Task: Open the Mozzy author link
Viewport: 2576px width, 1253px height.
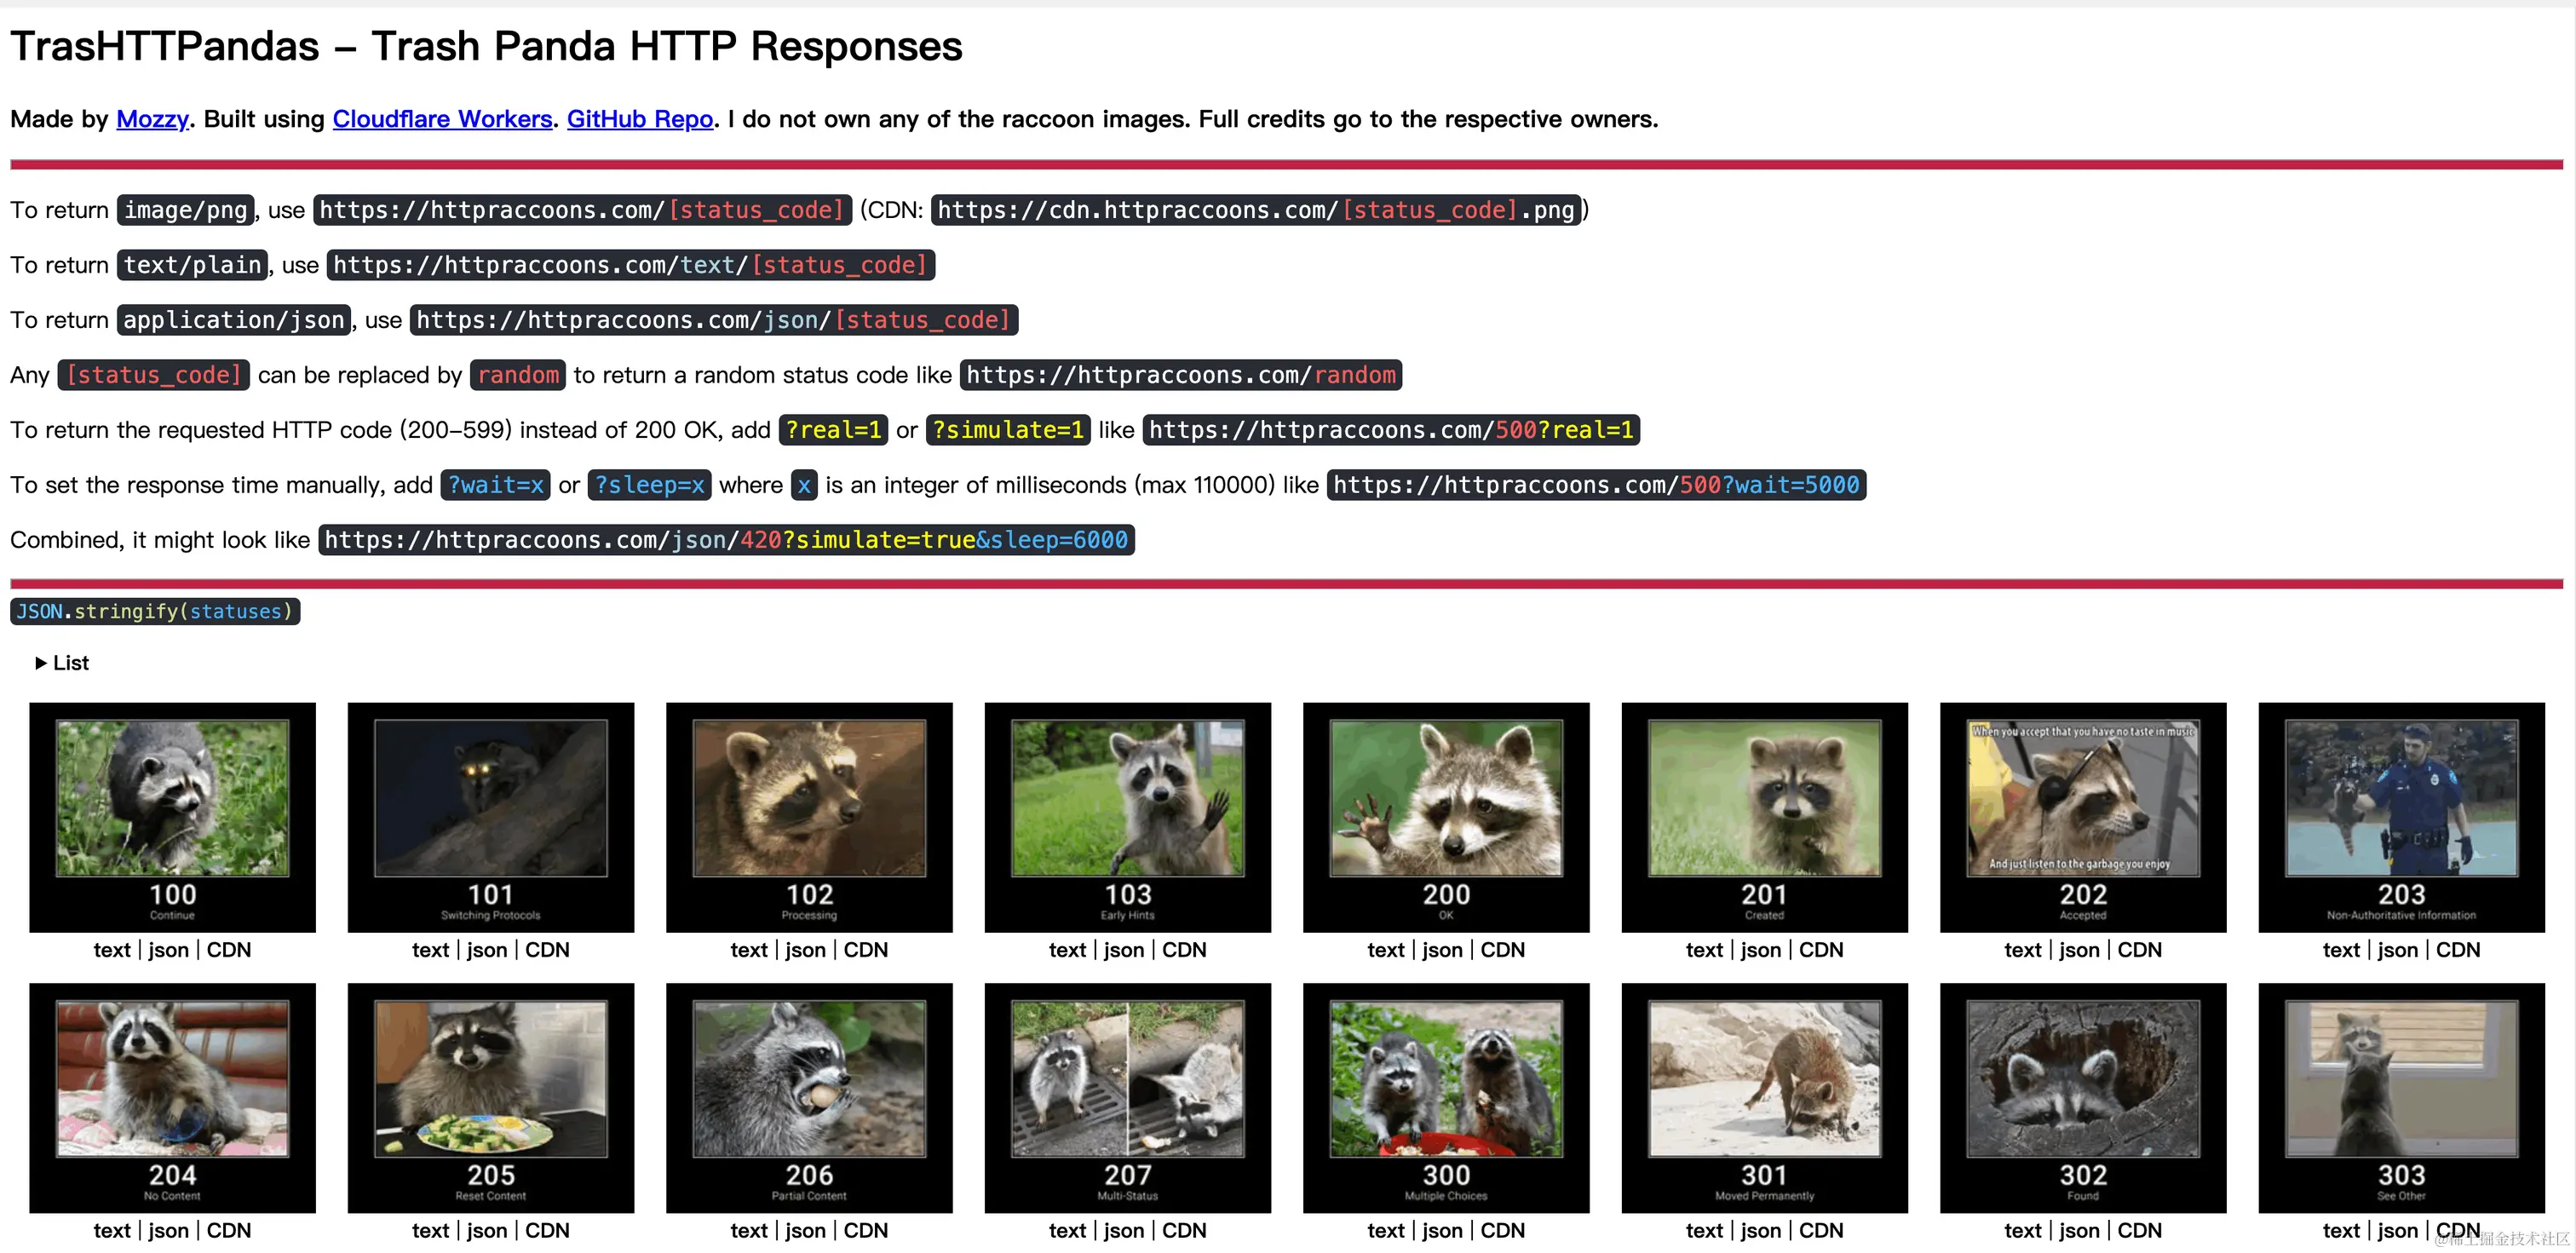Action: tap(152, 119)
